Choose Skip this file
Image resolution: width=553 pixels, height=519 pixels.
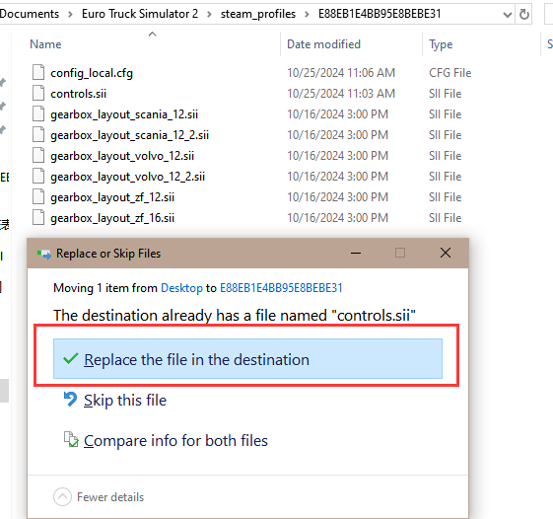(x=125, y=400)
